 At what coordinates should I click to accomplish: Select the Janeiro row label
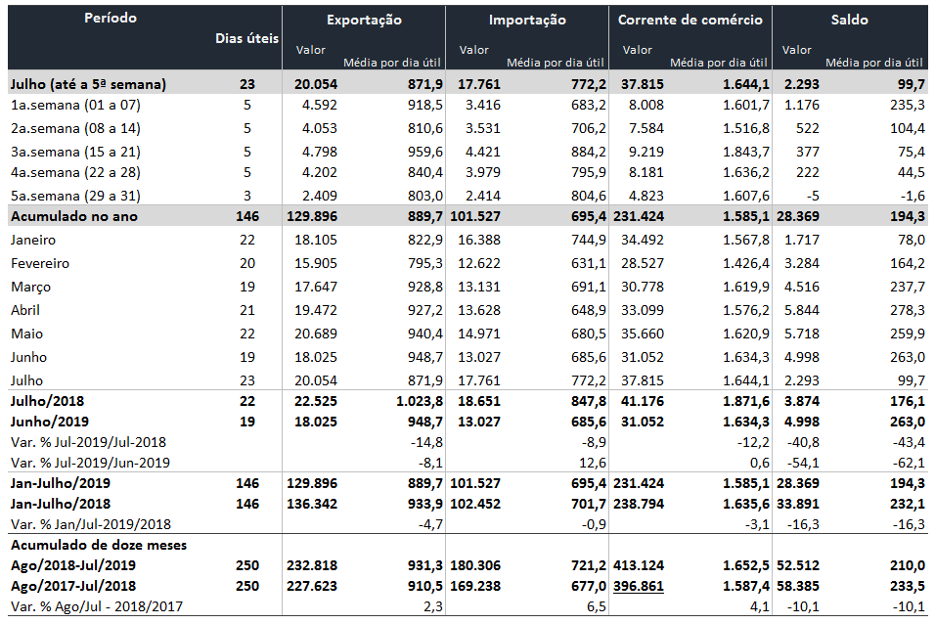point(33,240)
